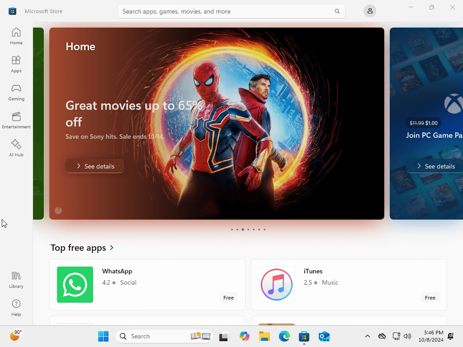Click "Great movies up to 65% off" headline
This screenshot has width=463, height=347.
(x=134, y=113)
